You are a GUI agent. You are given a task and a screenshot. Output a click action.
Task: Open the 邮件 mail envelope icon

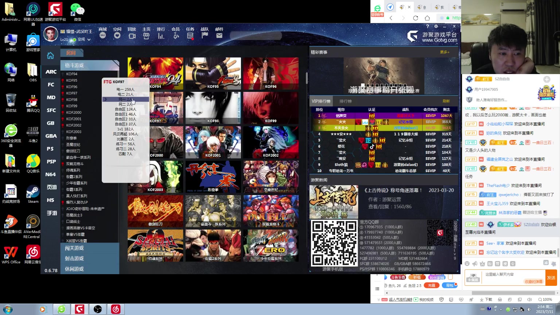219,36
